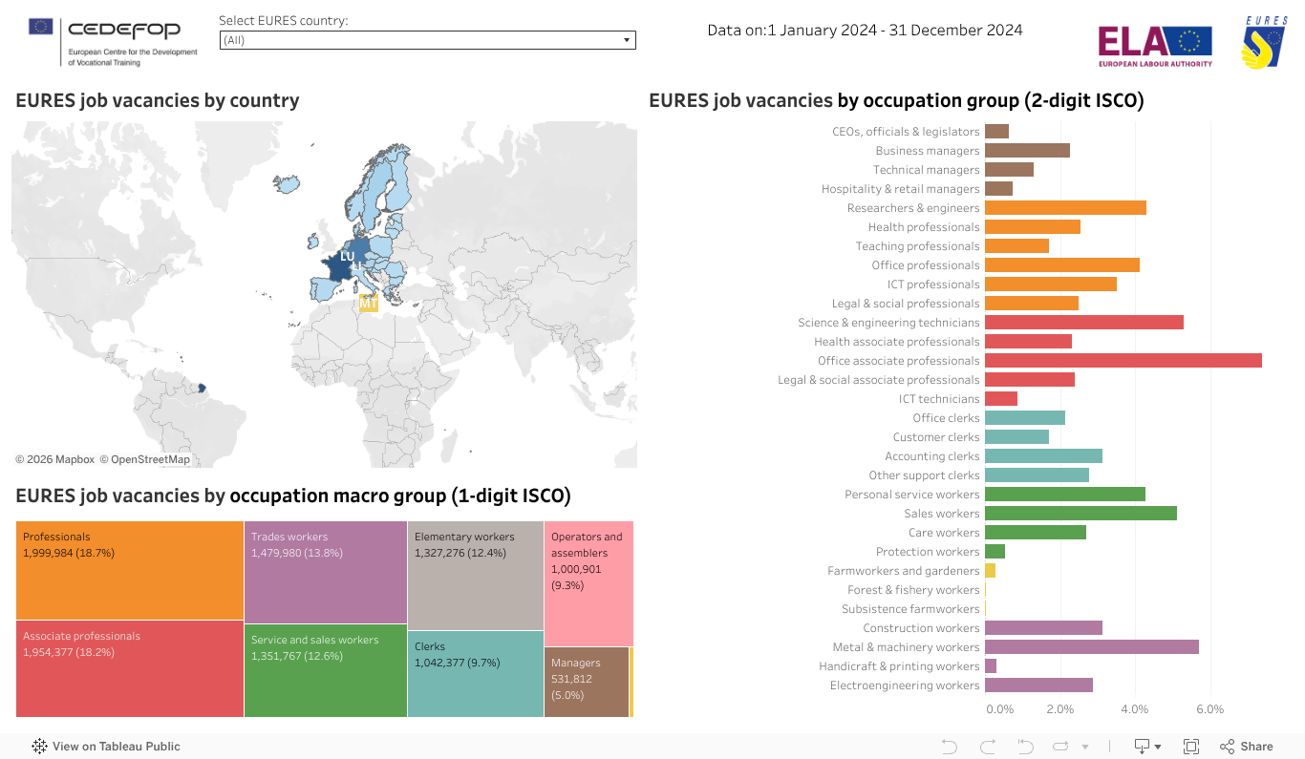This screenshot has width=1305, height=759.
Task: Click the Tableau logo icon at bottom left
Action: 40,747
